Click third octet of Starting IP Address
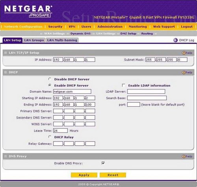 [80, 98]
